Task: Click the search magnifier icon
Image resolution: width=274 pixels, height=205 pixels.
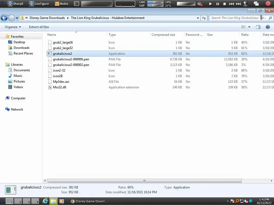Action: pos(270,18)
